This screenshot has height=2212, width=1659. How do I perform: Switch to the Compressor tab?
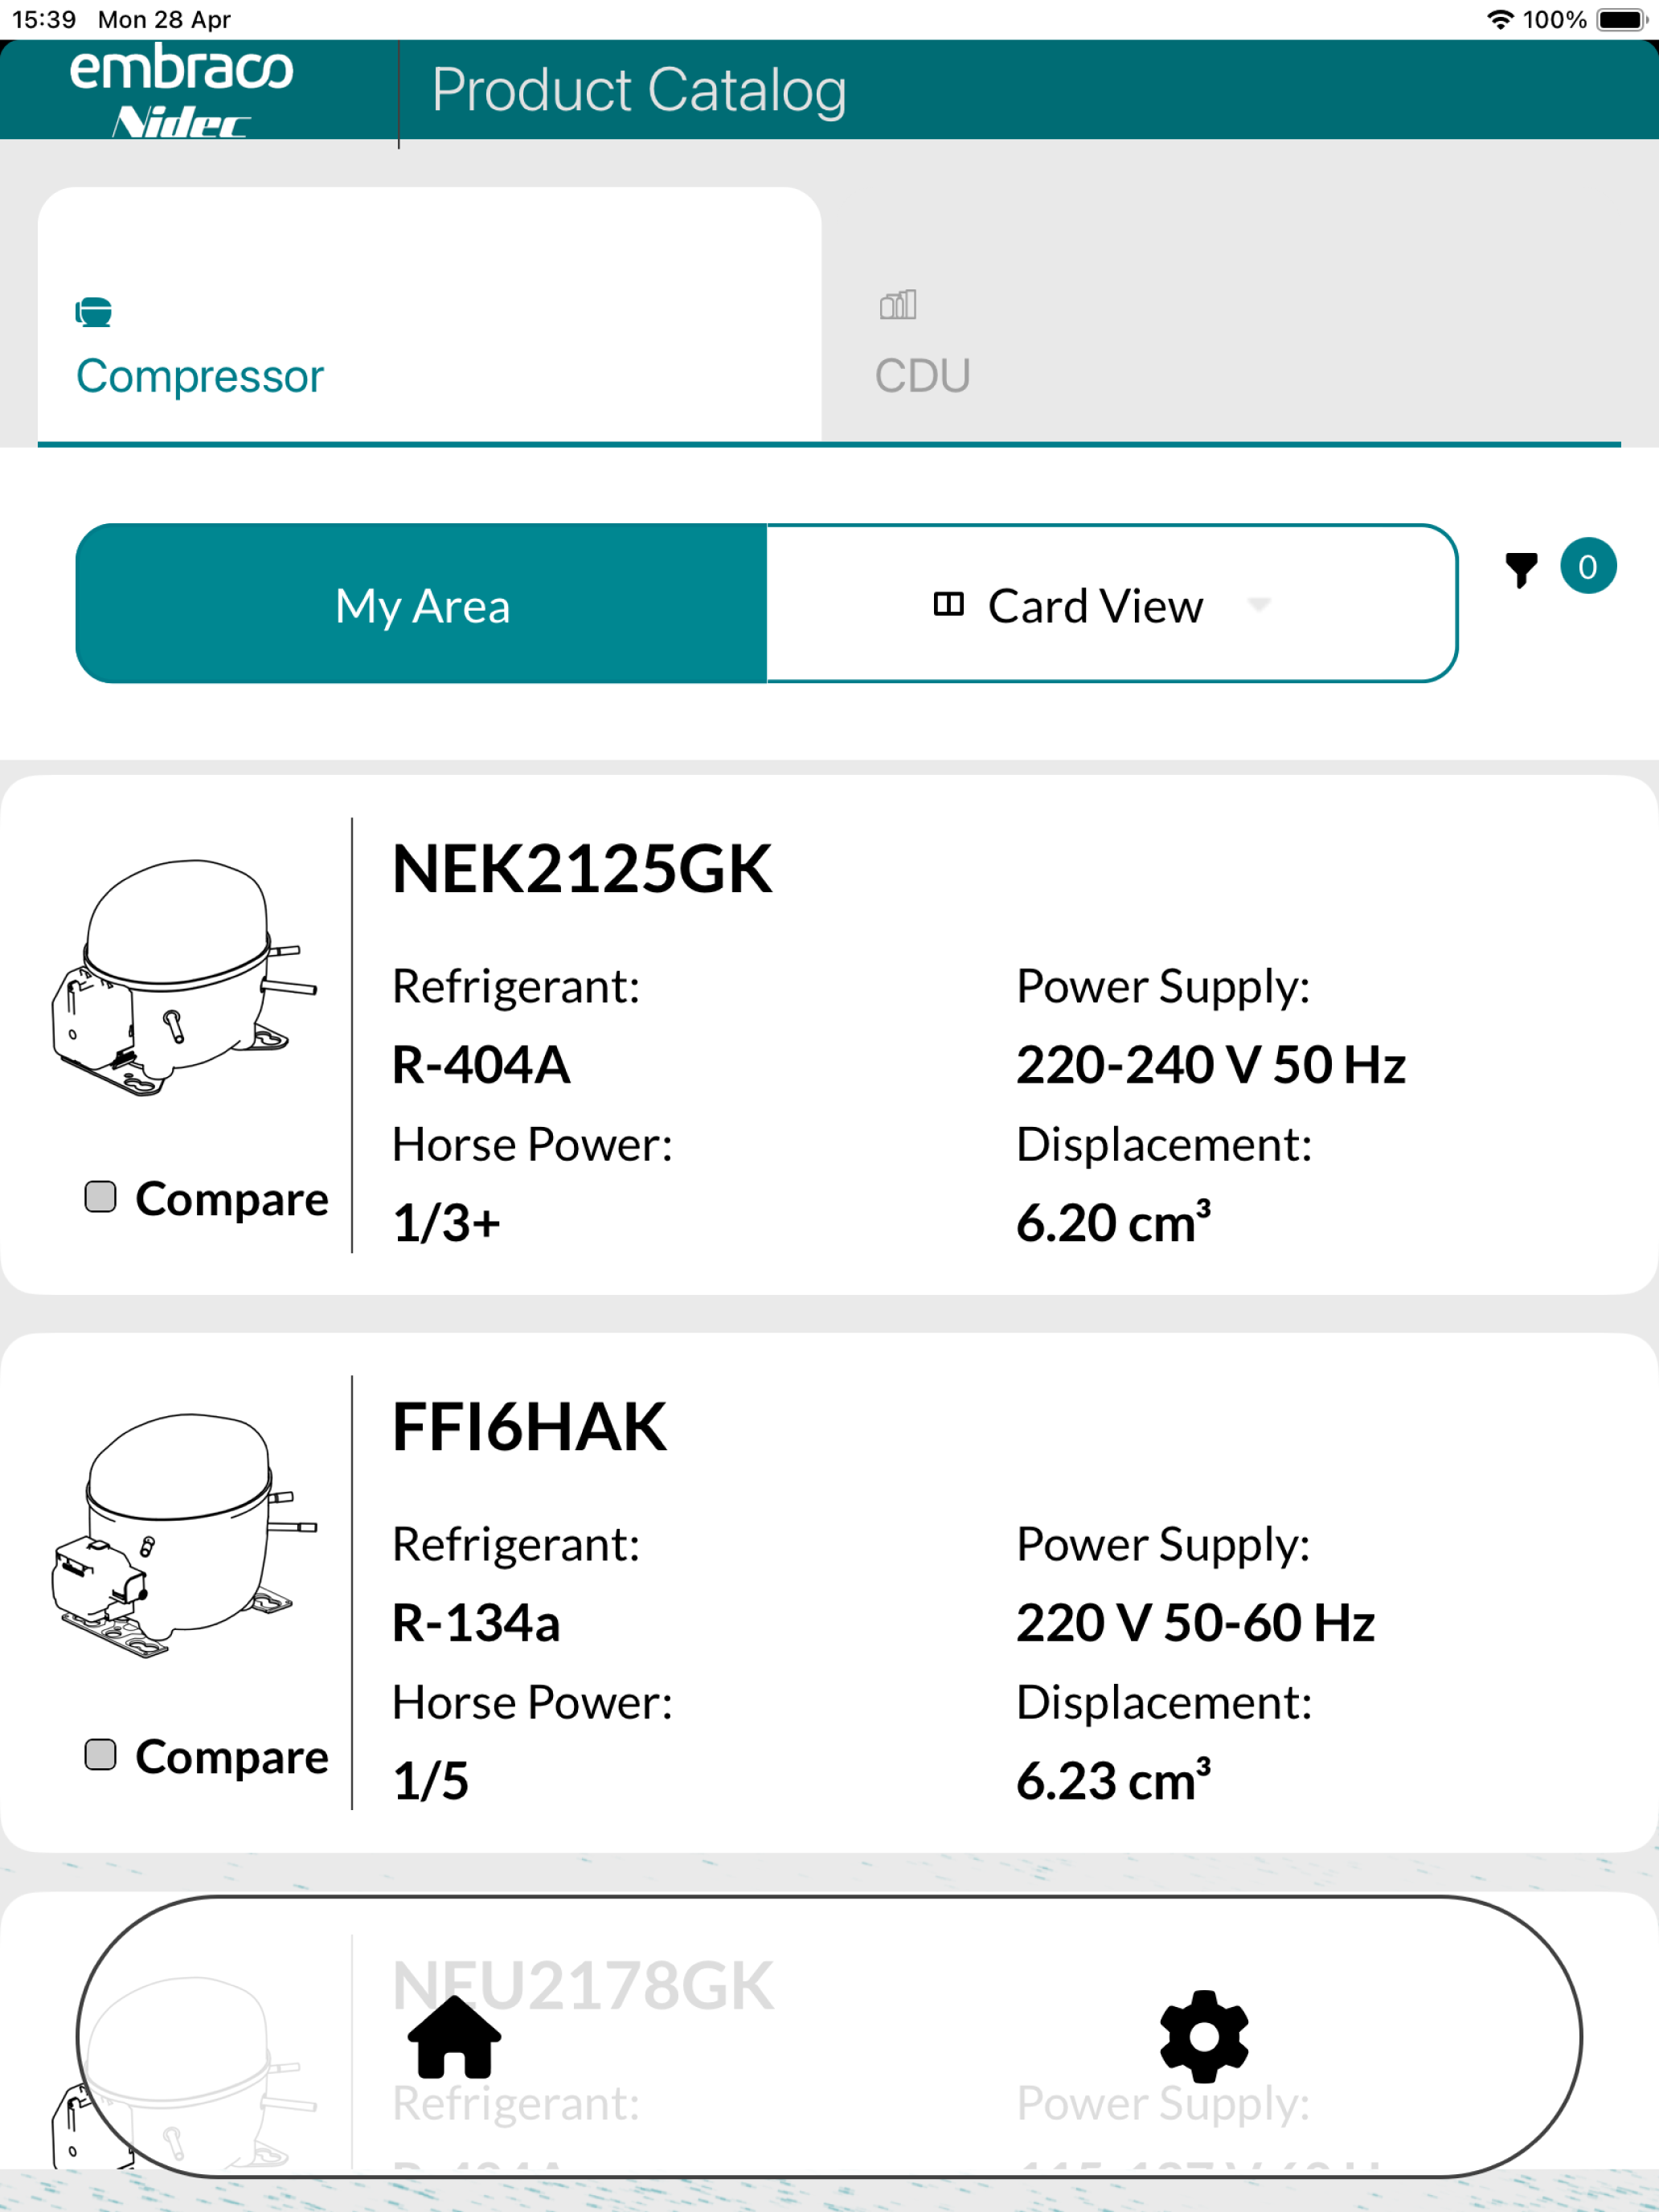pos(430,314)
